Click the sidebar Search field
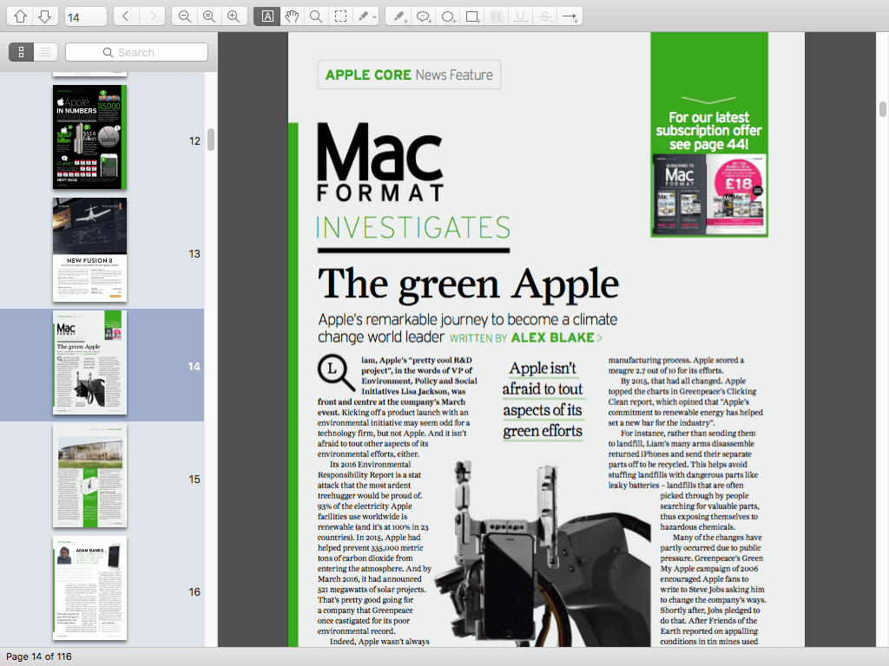 [136, 52]
